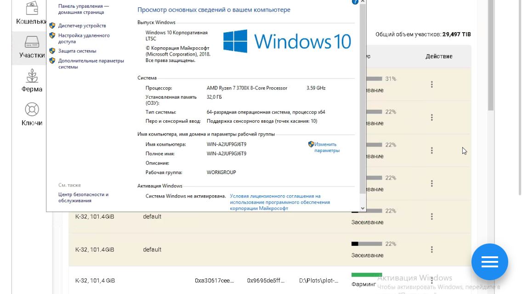The image size is (522, 294).
Task: Open the Ферма section in Chia sidebar
Action: pos(32,81)
